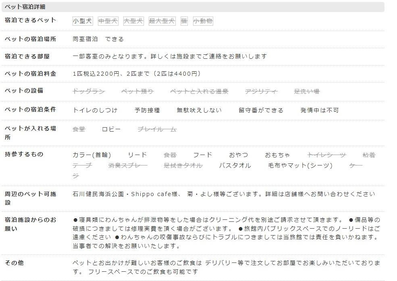Click the strikethrough 足洗い場 facility
This screenshot has width=397, height=281.
pyautogui.click(x=307, y=91)
